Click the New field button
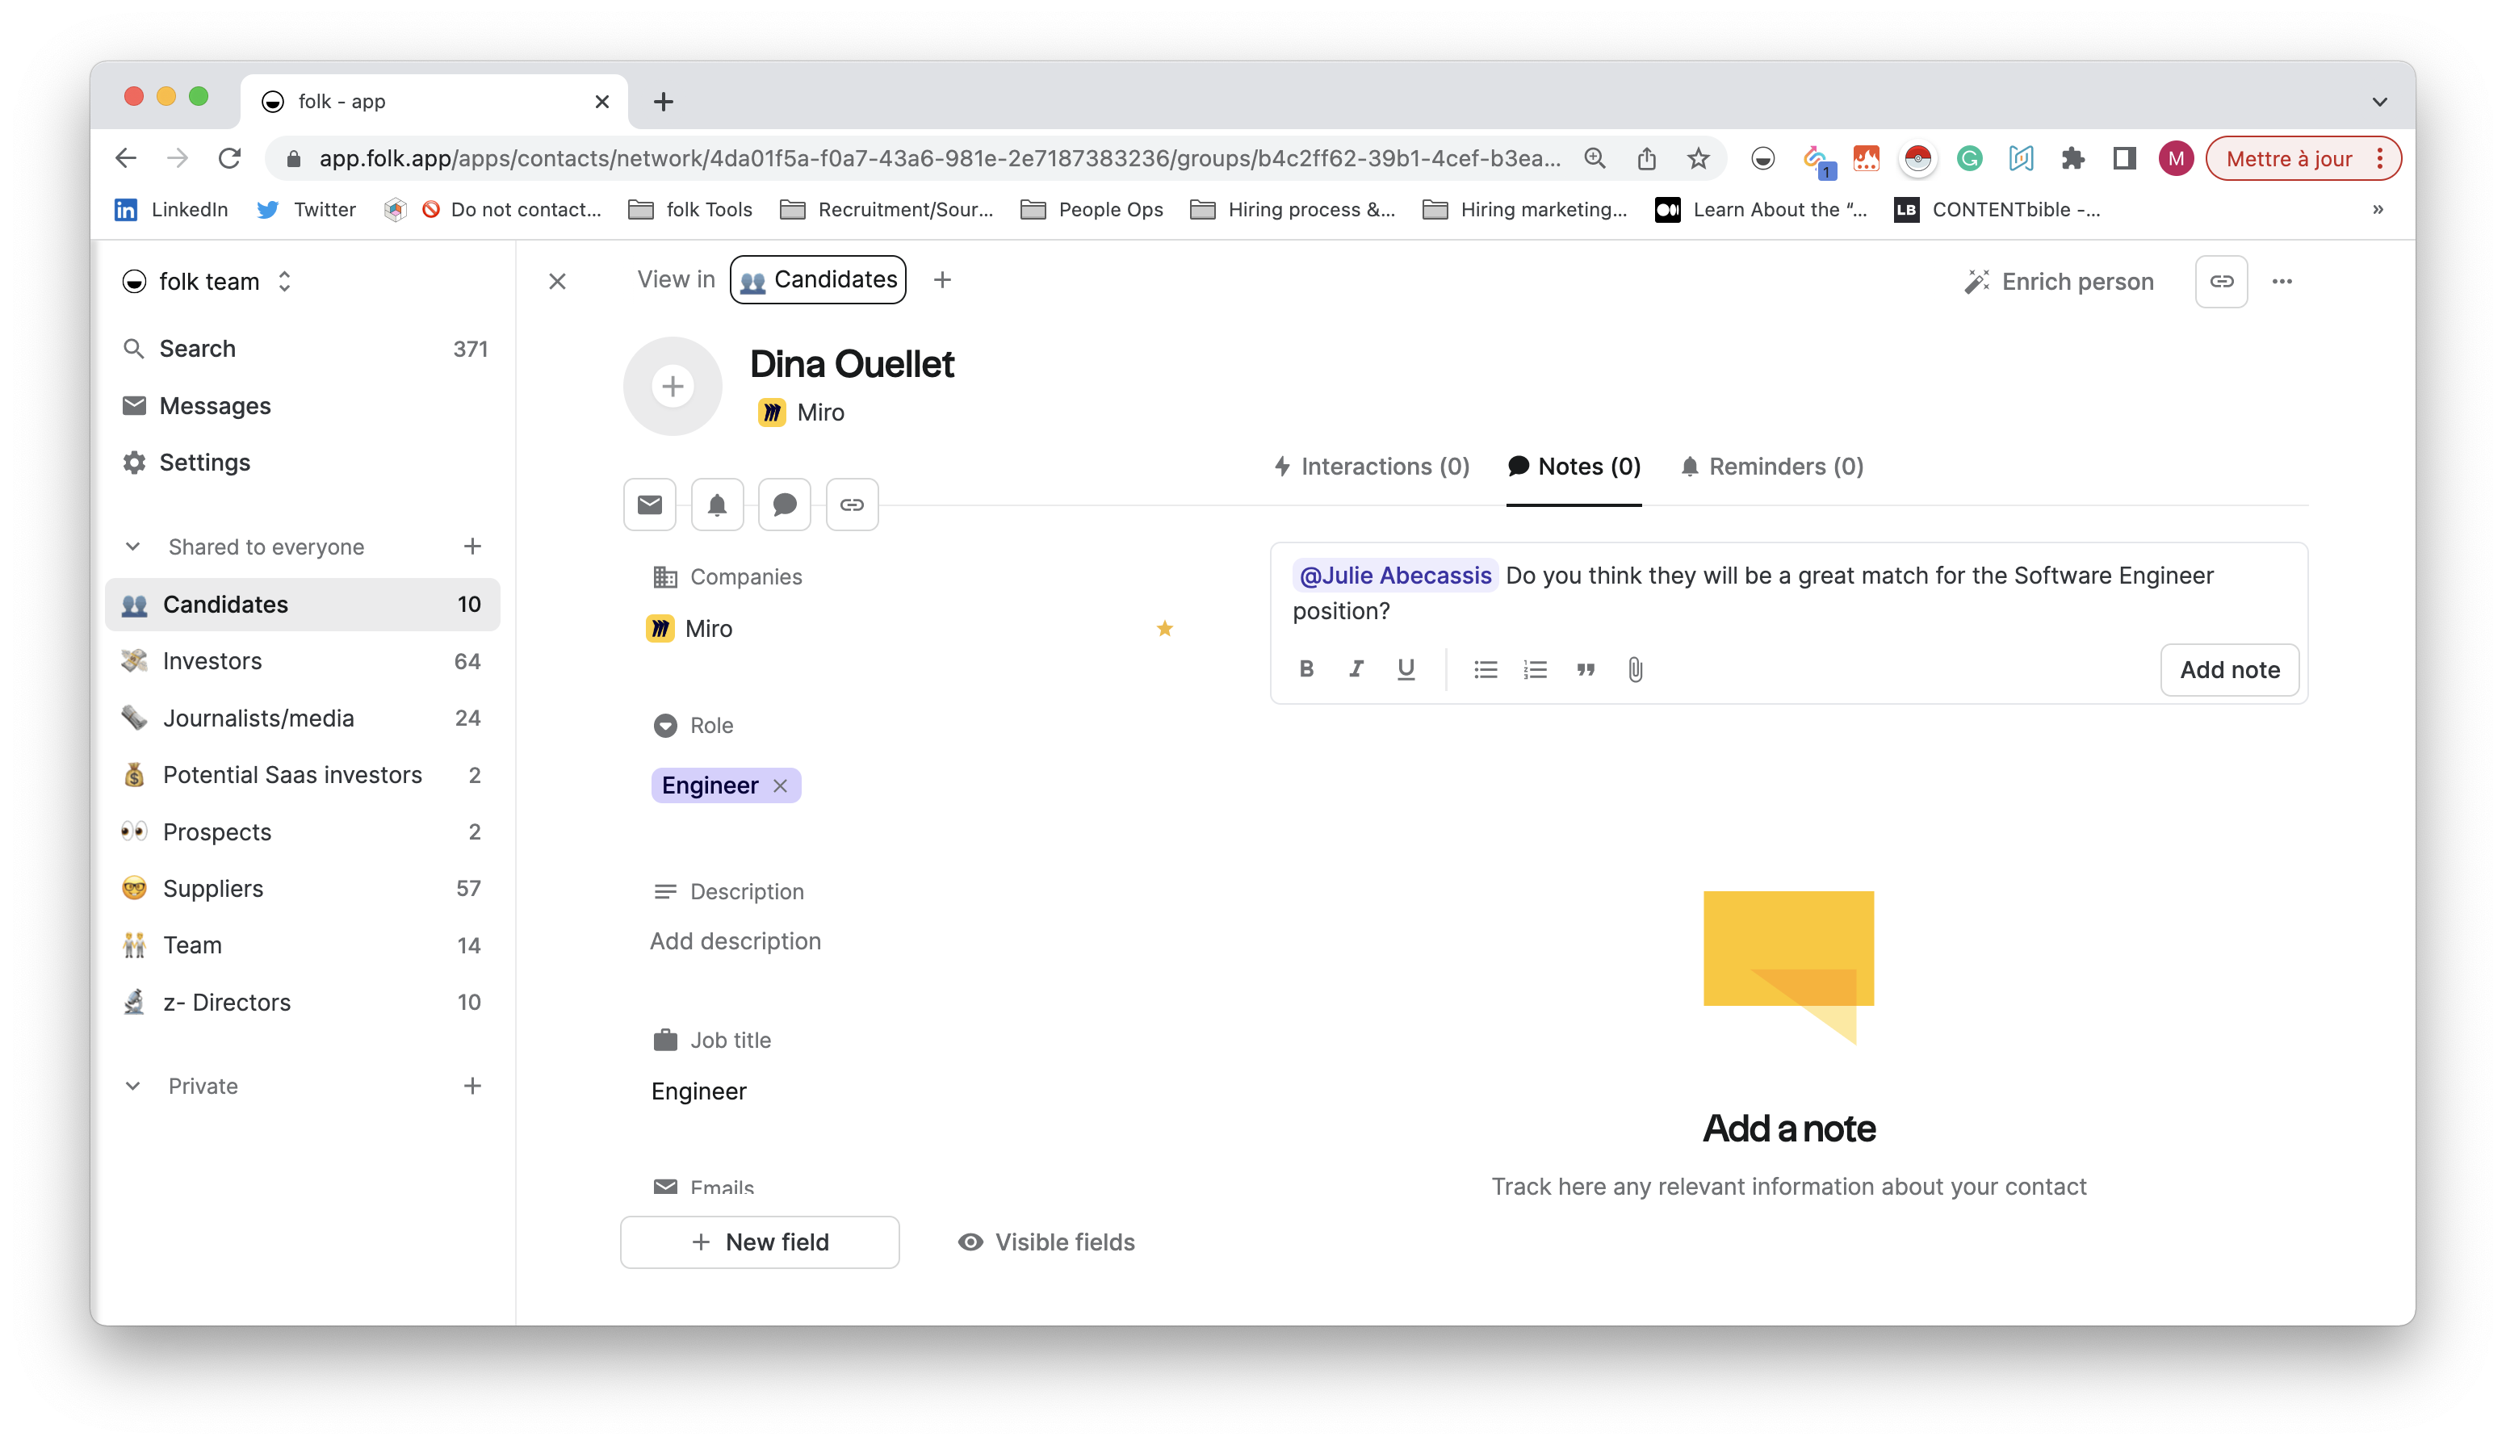 coord(759,1242)
